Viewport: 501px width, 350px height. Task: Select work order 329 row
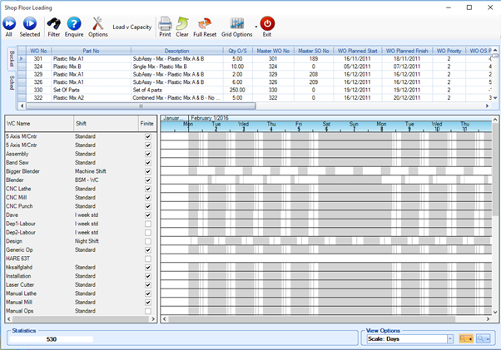point(38,75)
